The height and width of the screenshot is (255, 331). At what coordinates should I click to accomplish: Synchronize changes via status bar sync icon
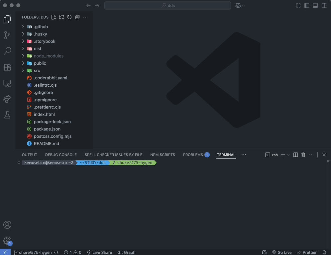pos(56,252)
